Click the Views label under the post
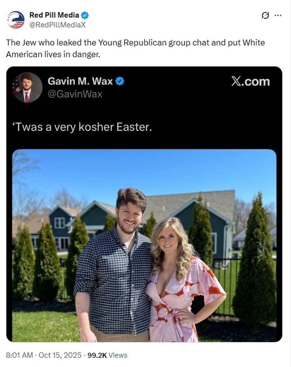The height and width of the screenshot is (367, 291). click(x=118, y=355)
